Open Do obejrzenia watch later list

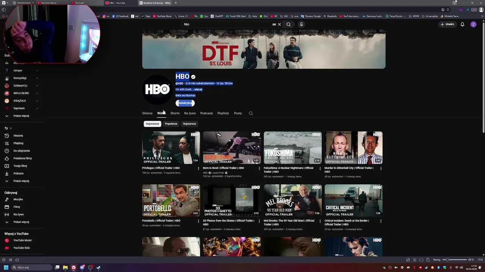click(22, 151)
